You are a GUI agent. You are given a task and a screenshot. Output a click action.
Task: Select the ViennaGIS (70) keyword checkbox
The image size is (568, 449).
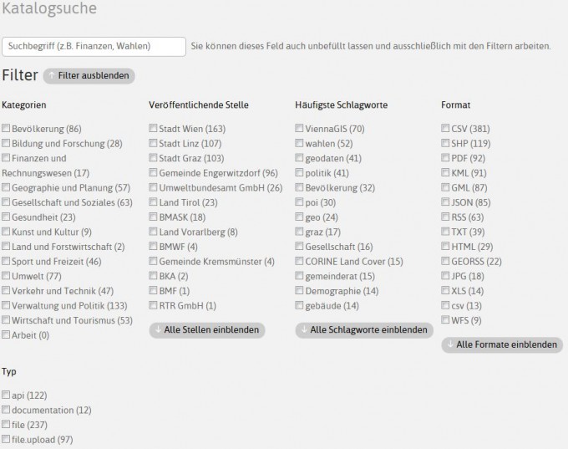[299, 128]
